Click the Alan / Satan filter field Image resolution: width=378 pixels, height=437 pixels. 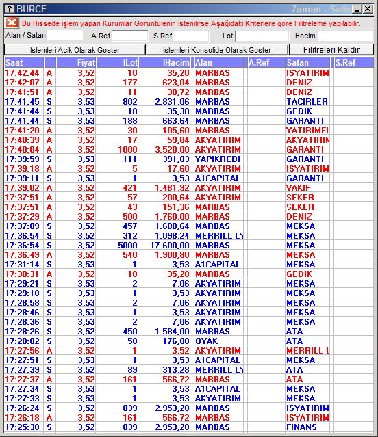tap(65, 36)
